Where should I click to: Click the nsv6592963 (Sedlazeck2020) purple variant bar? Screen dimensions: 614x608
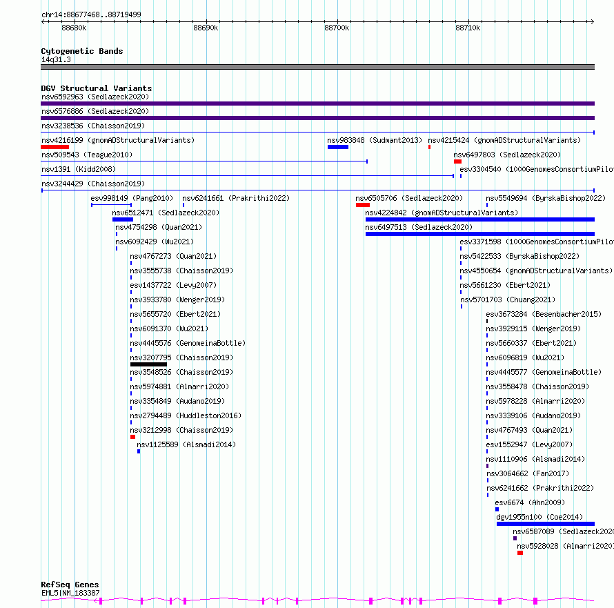(317, 104)
